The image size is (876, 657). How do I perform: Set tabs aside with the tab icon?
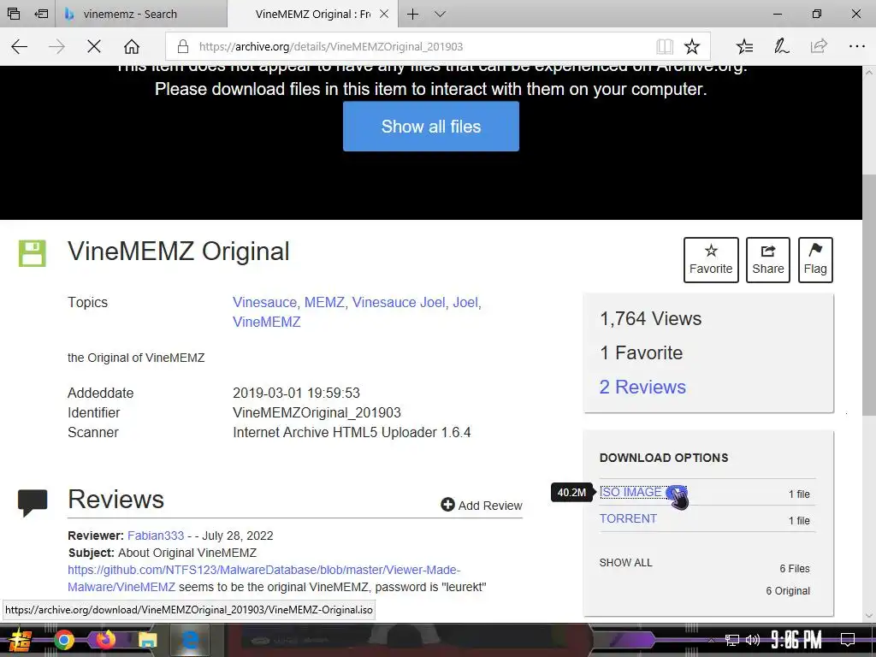coord(41,14)
